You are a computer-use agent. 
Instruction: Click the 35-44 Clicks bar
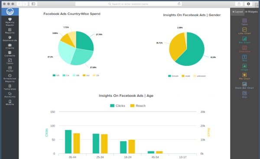pyautogui.click(x=68, y=142)
